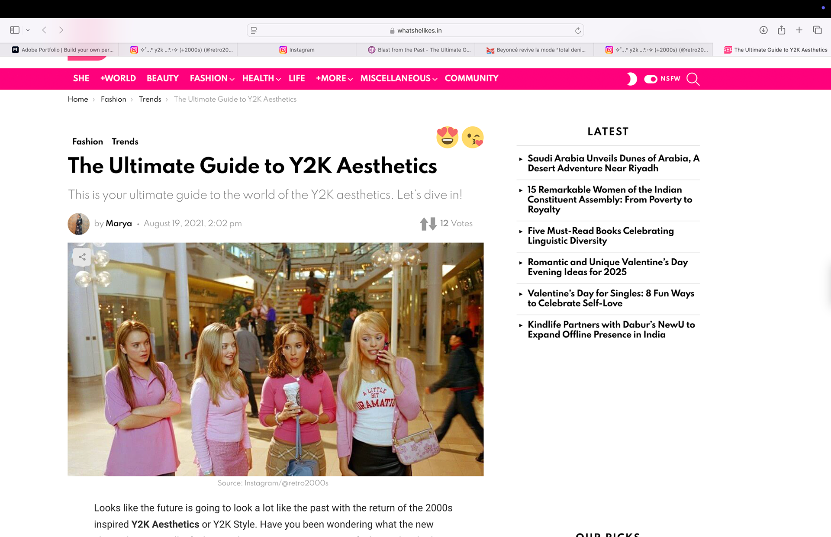Go to Trends breadcrumb
The image size is (831, 537).
pos(150,99)
